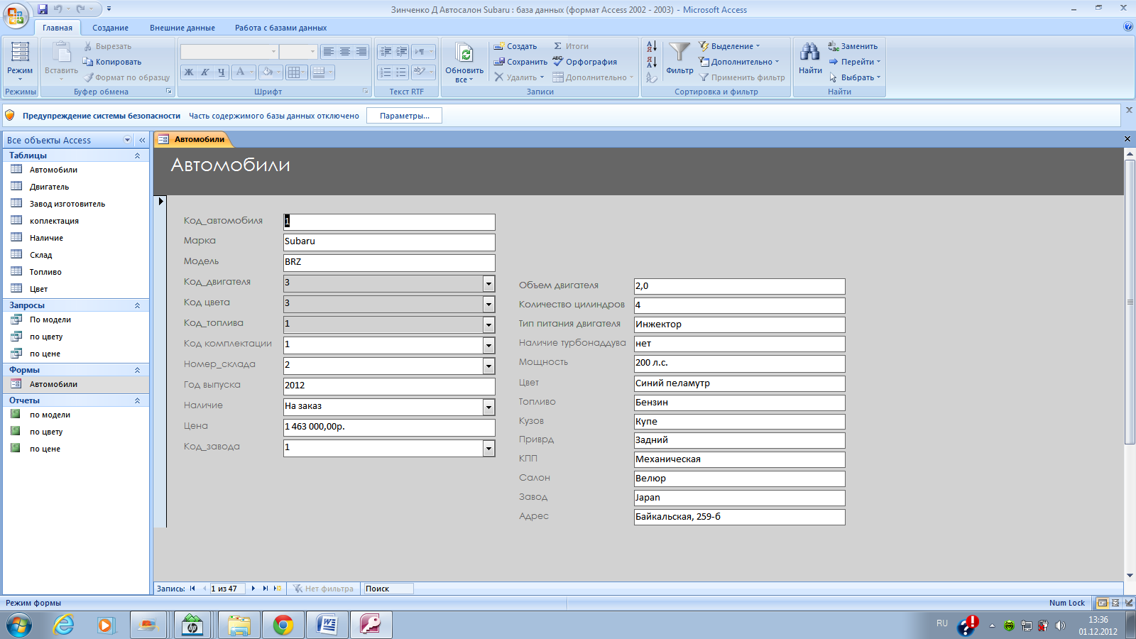Viewport: 1136px width, 639px height.
Task: Collapse the Запросы group
Action: pyautogui.click(x=137, y=305)
